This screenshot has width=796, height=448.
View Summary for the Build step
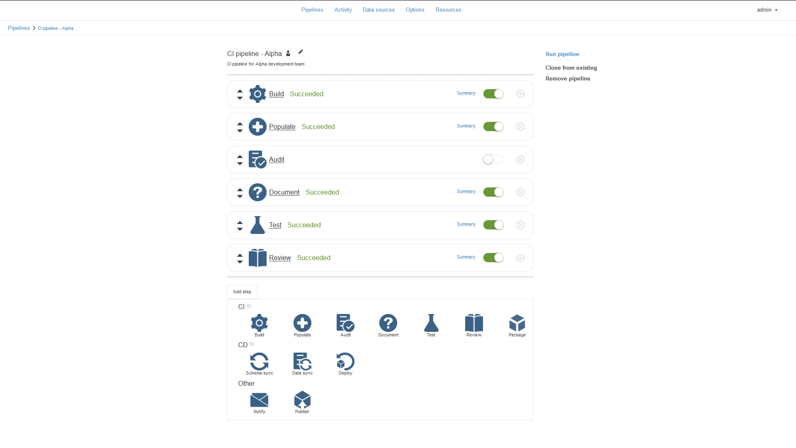tap(466, 93)
